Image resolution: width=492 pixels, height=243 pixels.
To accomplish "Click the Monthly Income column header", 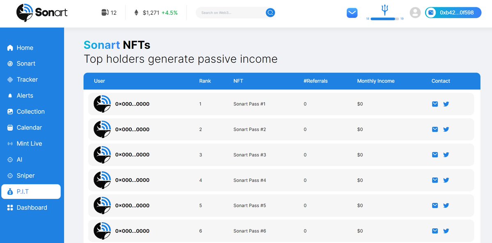I will pyautogui.click(x=375, y=81).
